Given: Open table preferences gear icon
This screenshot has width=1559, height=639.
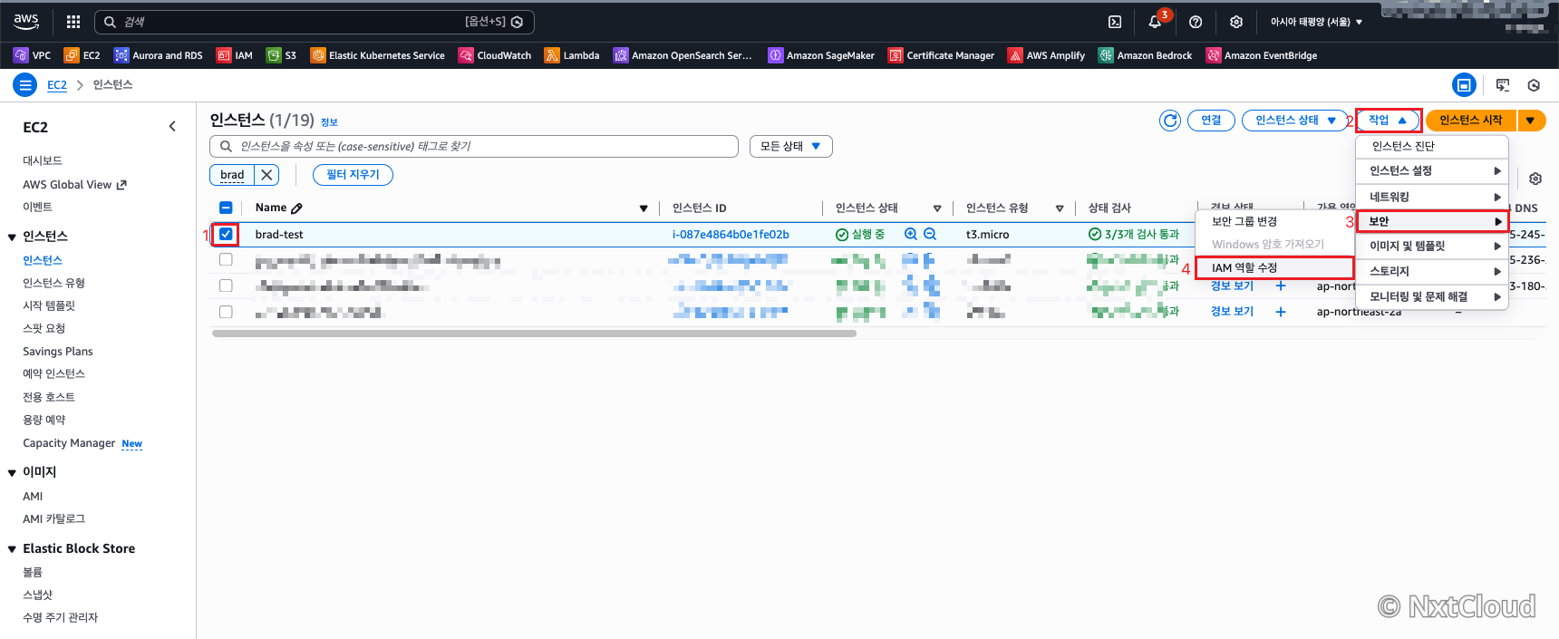Looking at the screenshot, I should click(1535, 179).
